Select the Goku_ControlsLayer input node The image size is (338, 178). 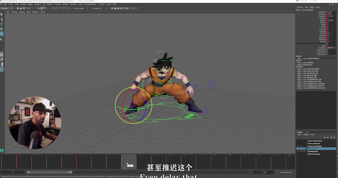click(305, 65)
